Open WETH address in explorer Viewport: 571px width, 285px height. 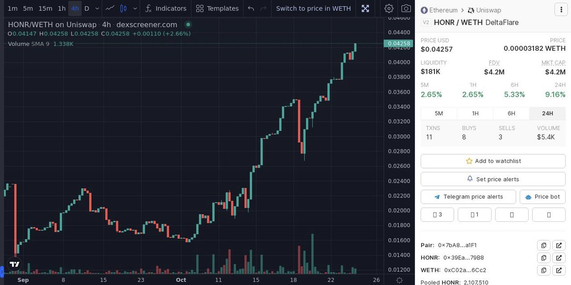[559, 270]
